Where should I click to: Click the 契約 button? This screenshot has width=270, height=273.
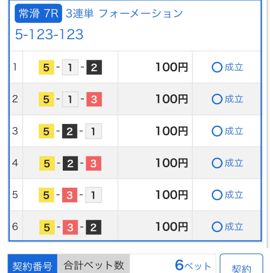tap(241, 264)
